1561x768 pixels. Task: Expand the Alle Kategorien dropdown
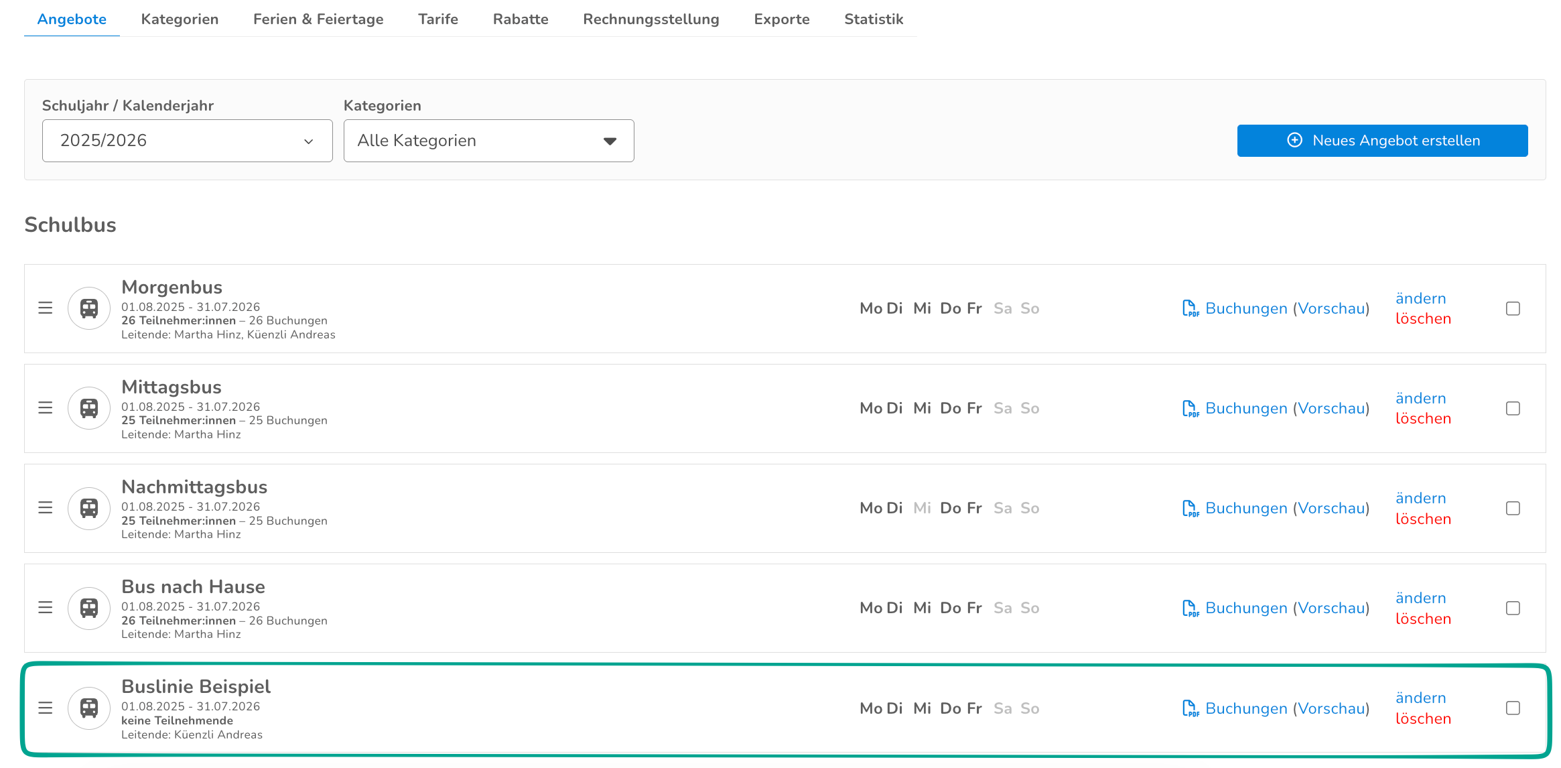coord(488,141)
